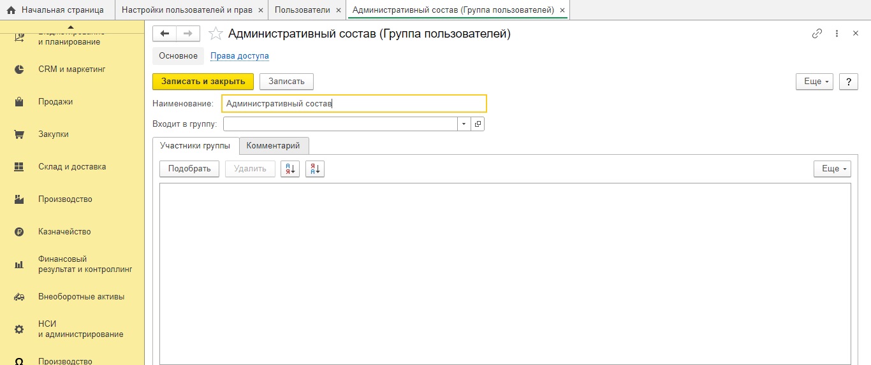Open the top Еще dropdown menu

coord(814,82)
